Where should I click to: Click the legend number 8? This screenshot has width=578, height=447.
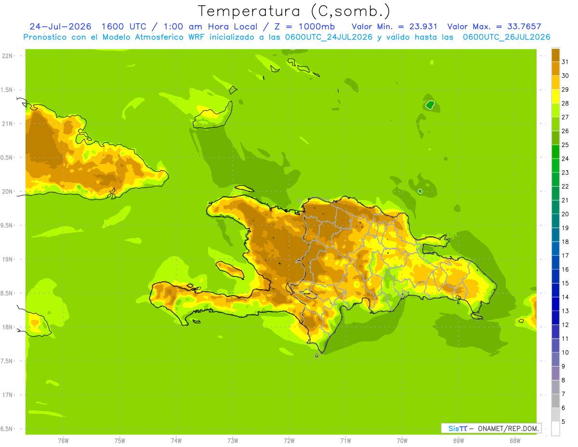pos(564,380)
